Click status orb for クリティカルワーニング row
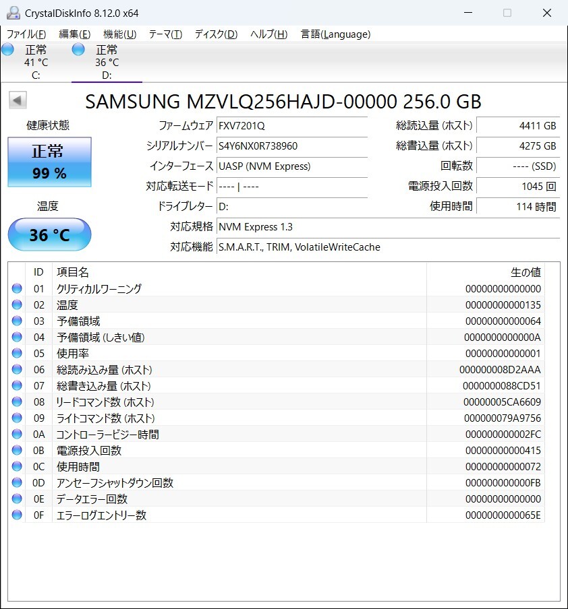This screenshot has width=568, height=609. click(17, 289)
